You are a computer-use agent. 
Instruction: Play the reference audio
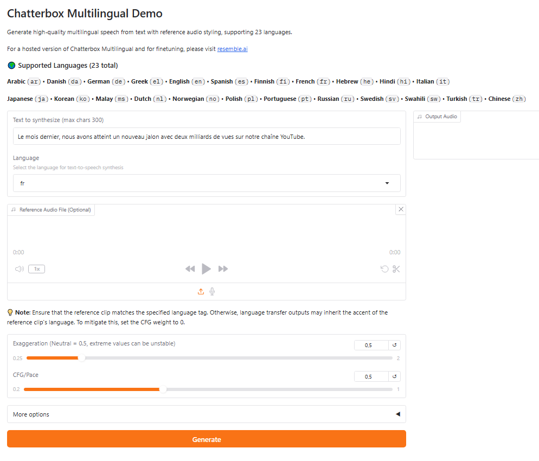coord(206,269)
